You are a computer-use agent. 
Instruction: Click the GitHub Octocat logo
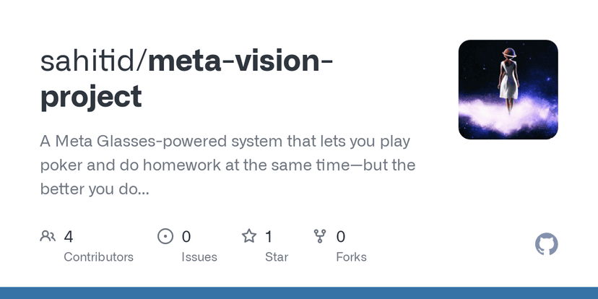pos(547,244)
